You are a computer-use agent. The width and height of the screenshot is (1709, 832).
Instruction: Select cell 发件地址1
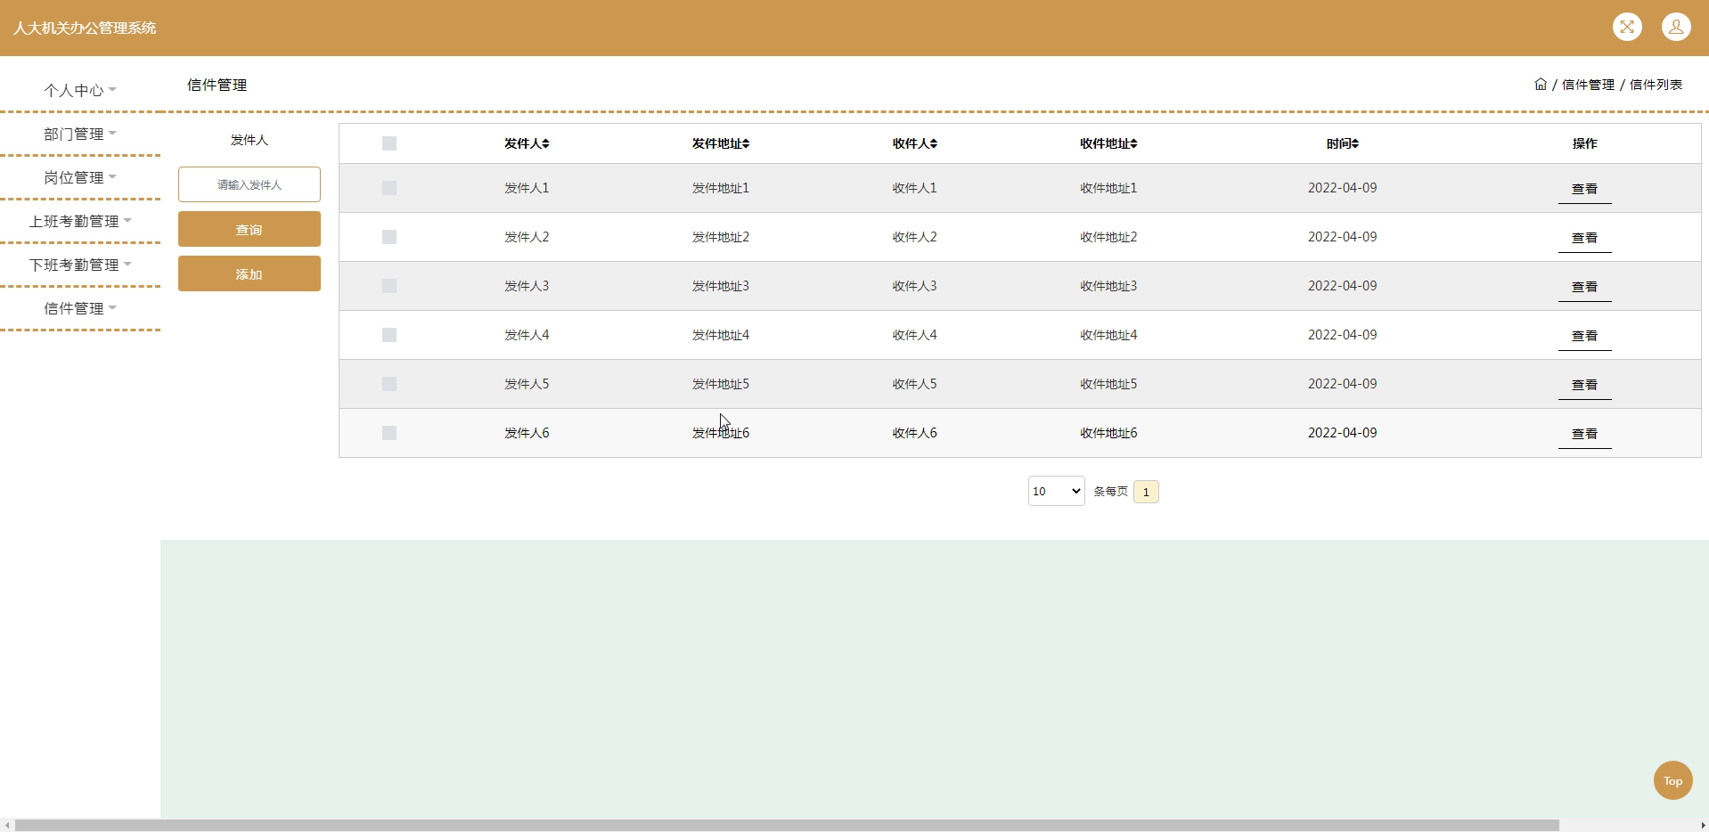(x=721, y=188)
